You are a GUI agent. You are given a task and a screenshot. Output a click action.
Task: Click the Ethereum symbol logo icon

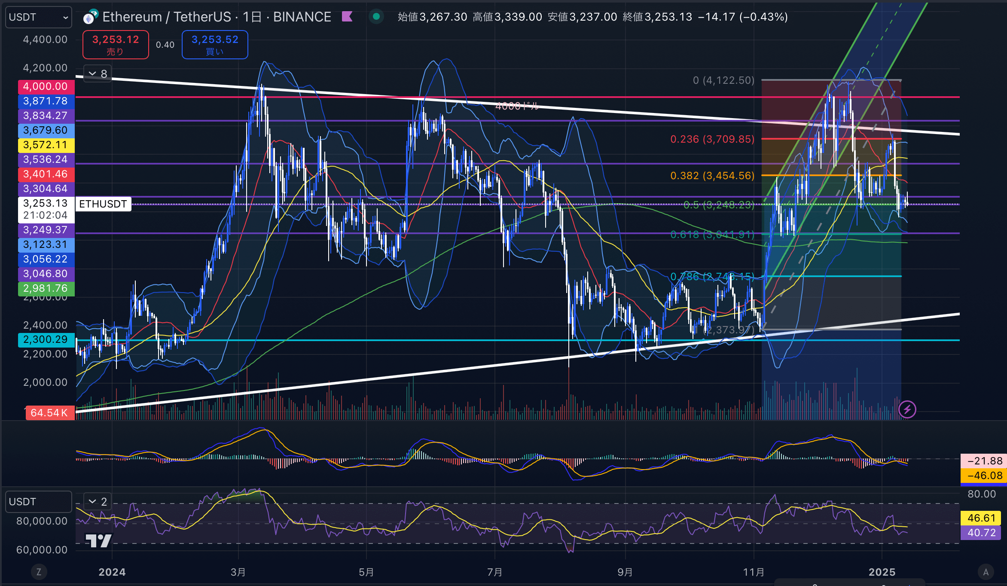[90, 18]
